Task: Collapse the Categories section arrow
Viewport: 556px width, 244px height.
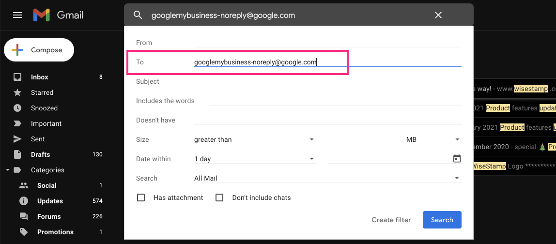Action: 8,170
